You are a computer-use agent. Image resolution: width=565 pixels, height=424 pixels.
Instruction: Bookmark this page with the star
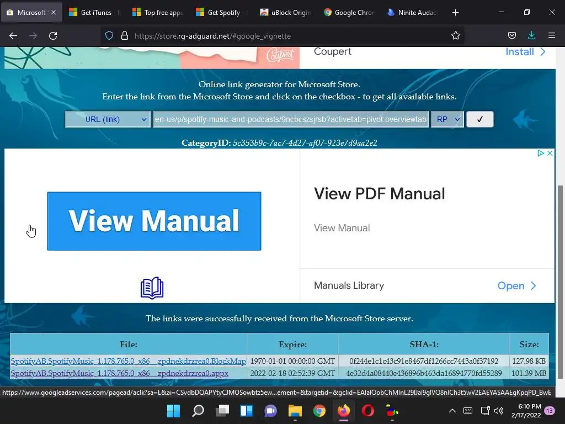(455, 35)
